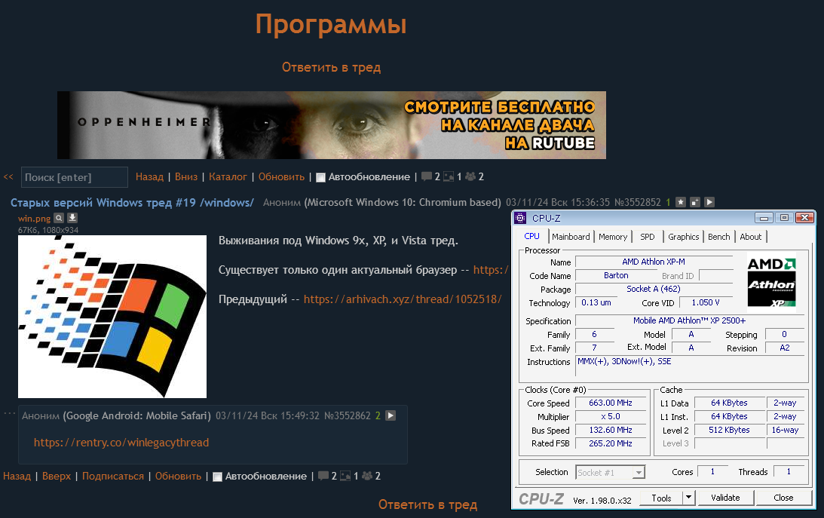Click the Code Name value Barton

[x=616, y=275]
